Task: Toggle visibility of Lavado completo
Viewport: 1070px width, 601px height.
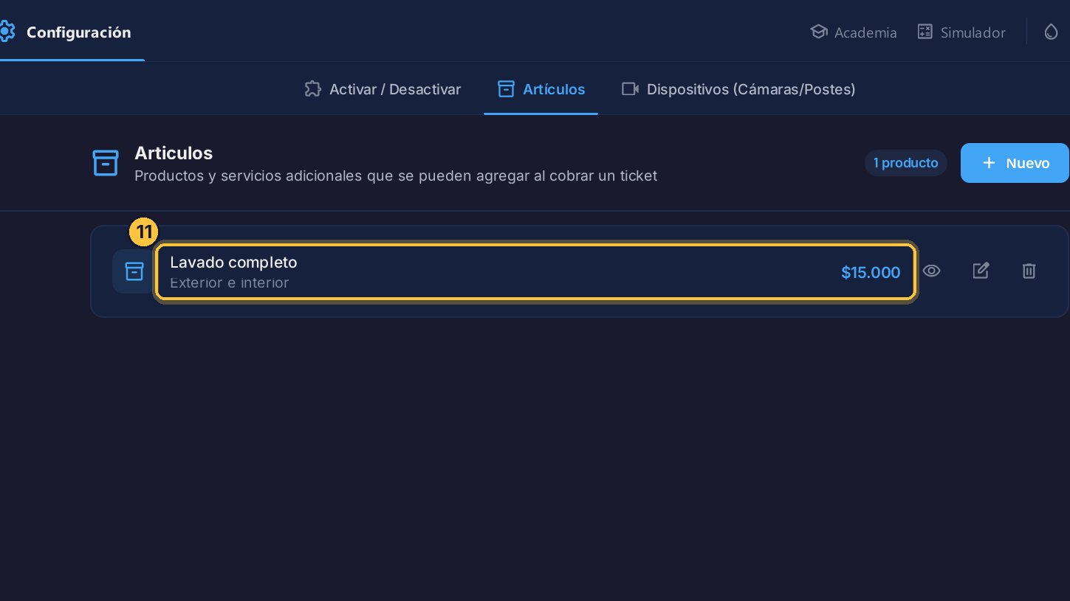Action: (932, 271)
